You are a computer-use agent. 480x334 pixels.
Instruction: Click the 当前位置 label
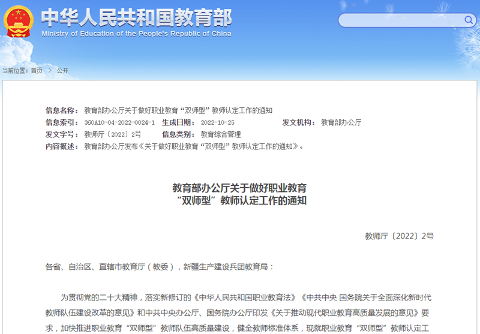point(15,71)
